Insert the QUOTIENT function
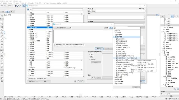This screenshot has height=100, width=179. click(x=123, y=75)
